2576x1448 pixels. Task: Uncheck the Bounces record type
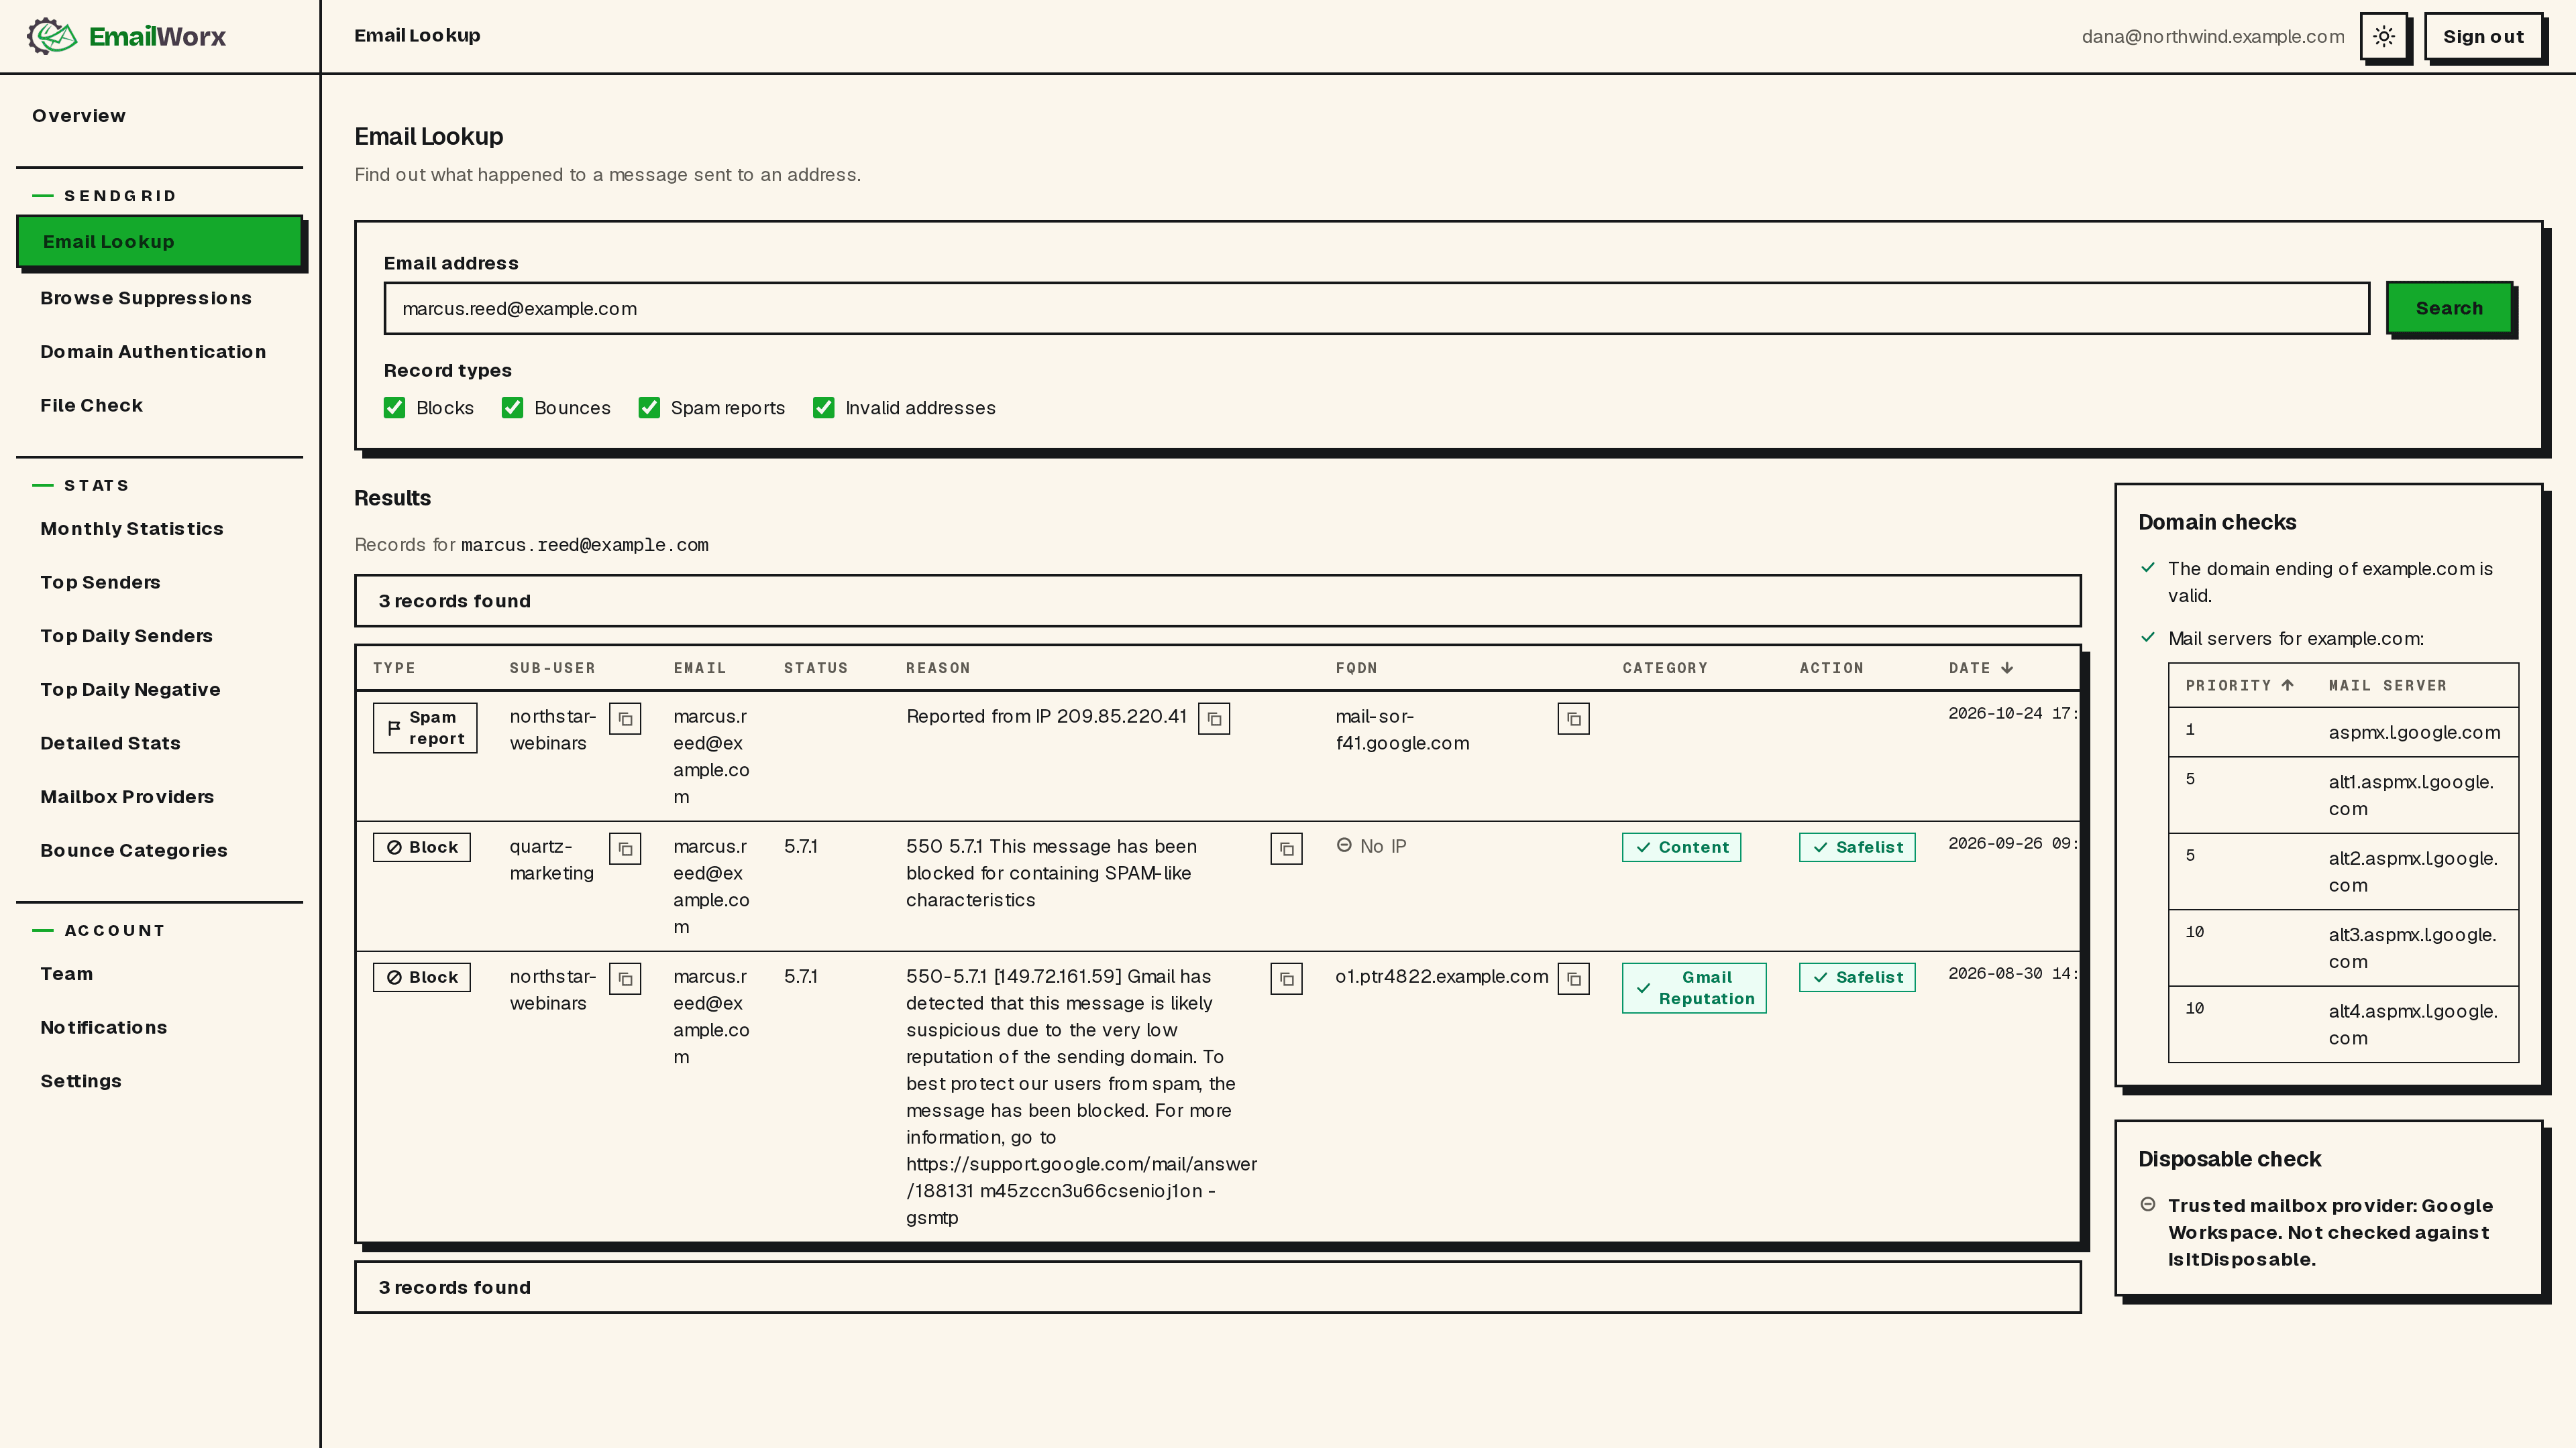point(513,408)
